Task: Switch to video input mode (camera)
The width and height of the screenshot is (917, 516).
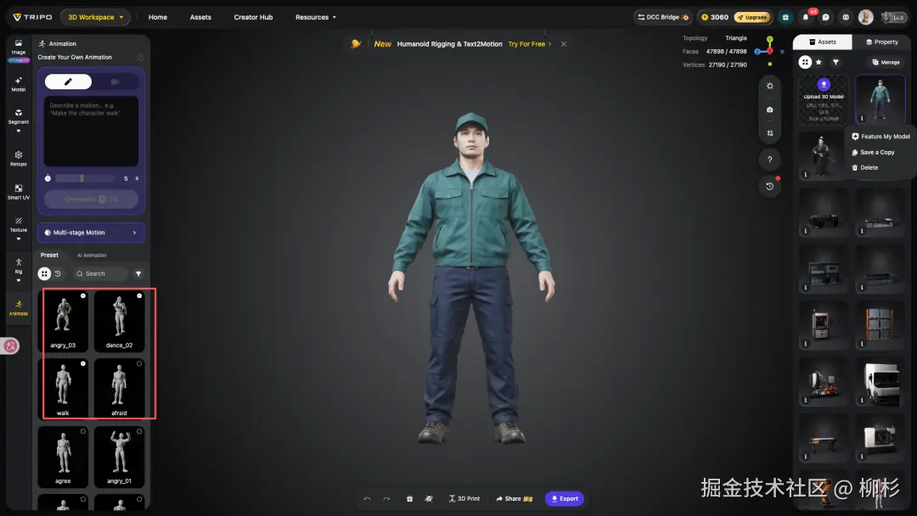Action: click(115, 81)
